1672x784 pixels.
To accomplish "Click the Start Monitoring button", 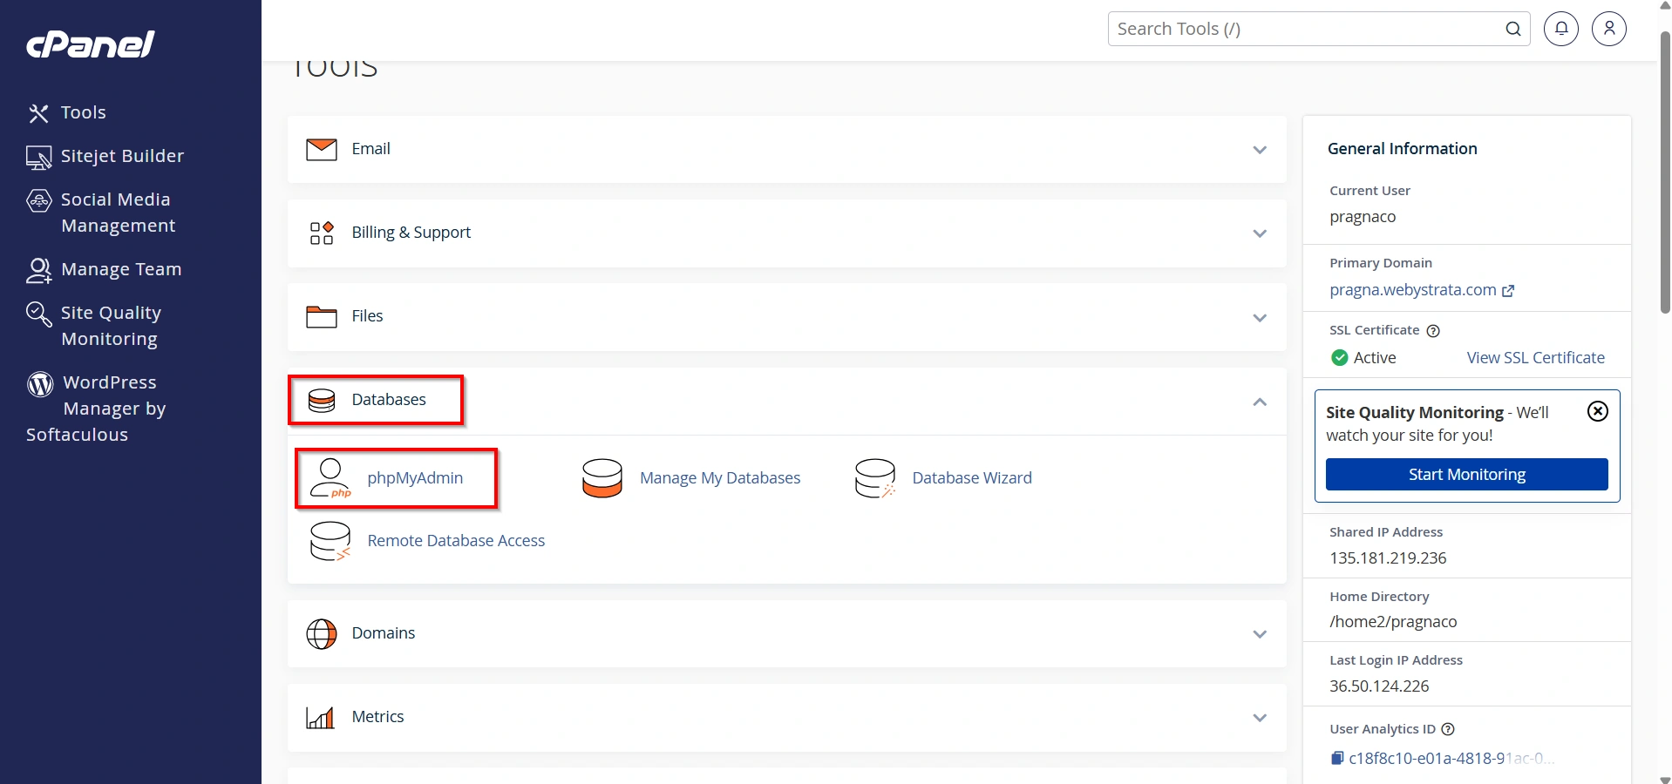I will click(1467, 475).
